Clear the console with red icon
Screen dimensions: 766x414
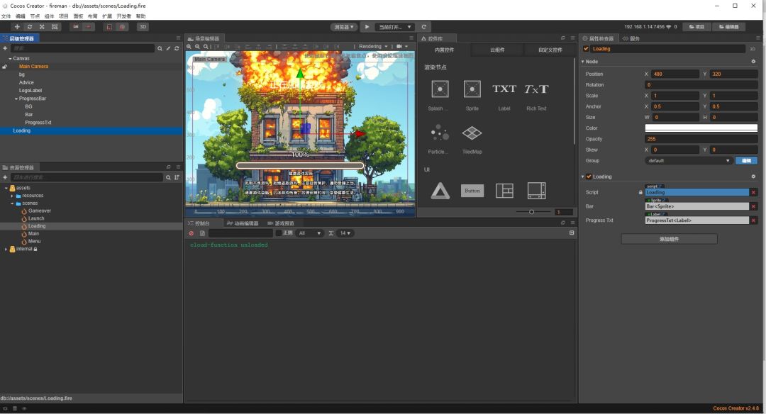(191, 233)
